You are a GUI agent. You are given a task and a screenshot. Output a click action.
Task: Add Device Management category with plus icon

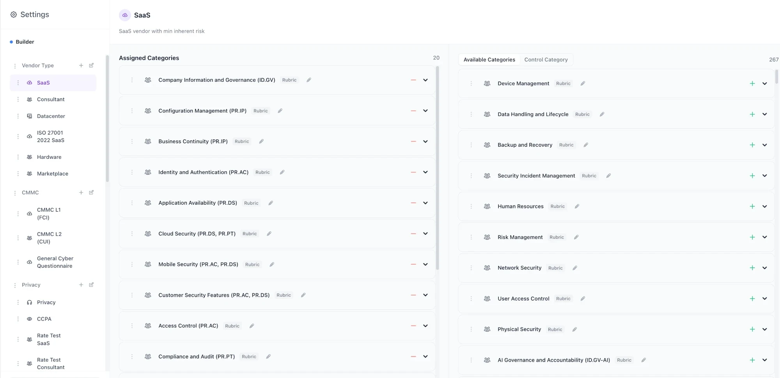752,83
